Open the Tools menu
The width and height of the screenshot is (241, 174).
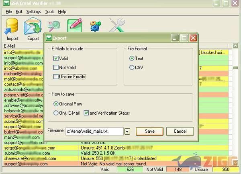pos(49,12)
